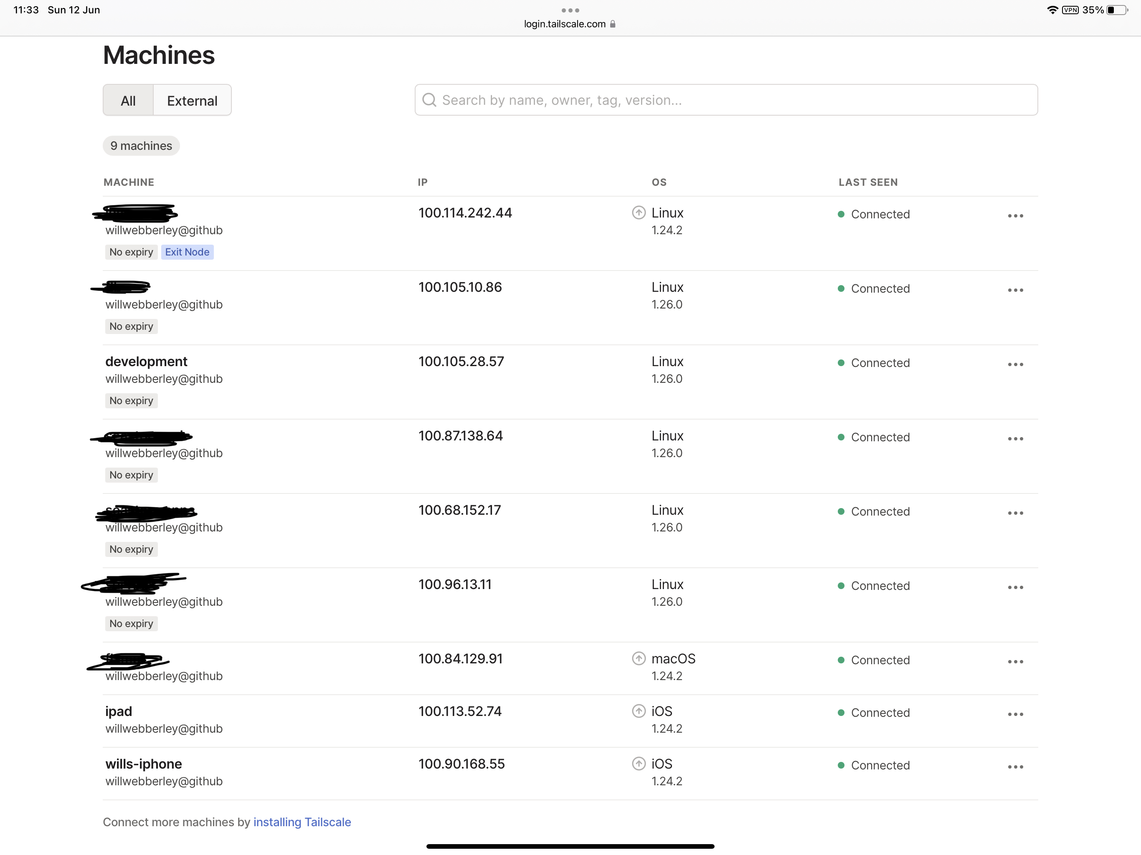Click the installing Tailscale link
This screenshot has height=855, width=1141.
tap(302, 822)
